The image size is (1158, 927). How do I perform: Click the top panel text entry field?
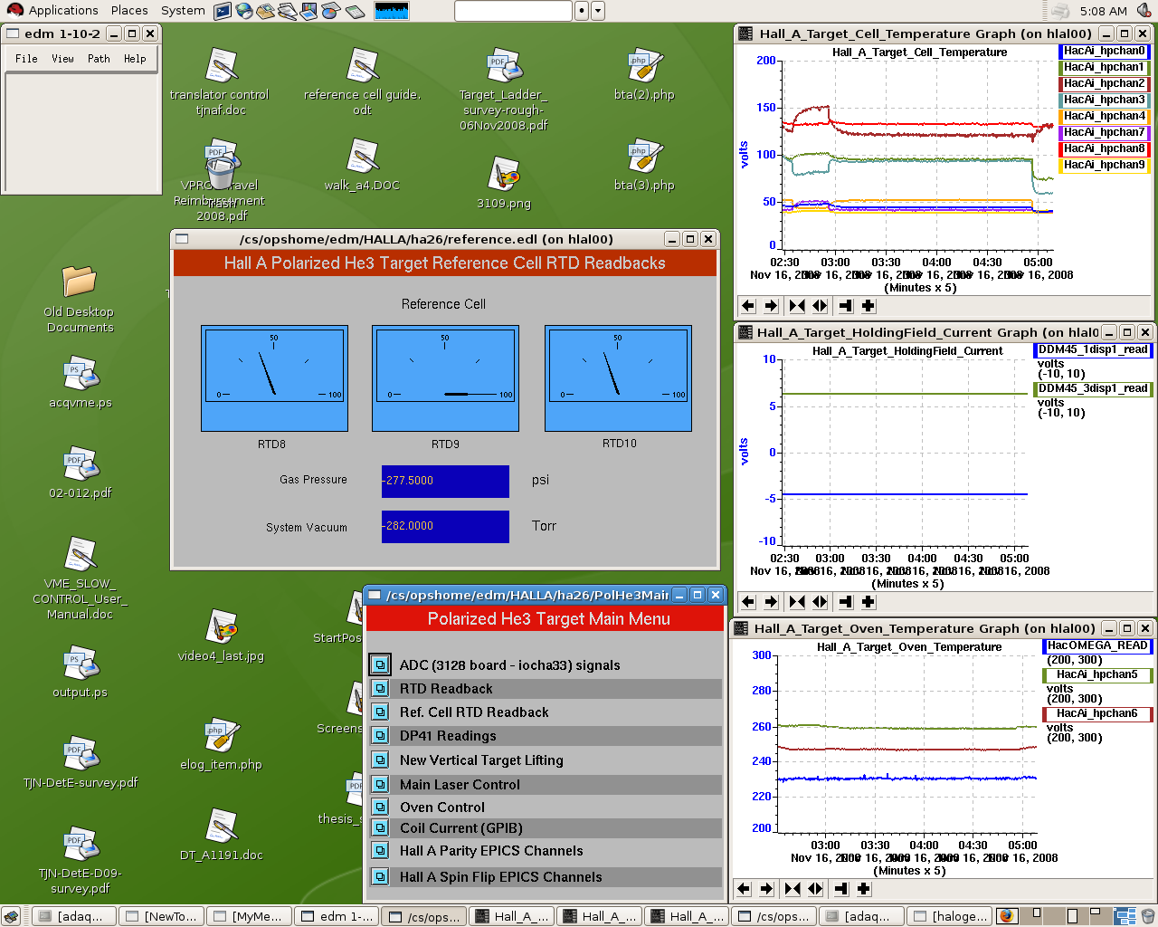513,11
